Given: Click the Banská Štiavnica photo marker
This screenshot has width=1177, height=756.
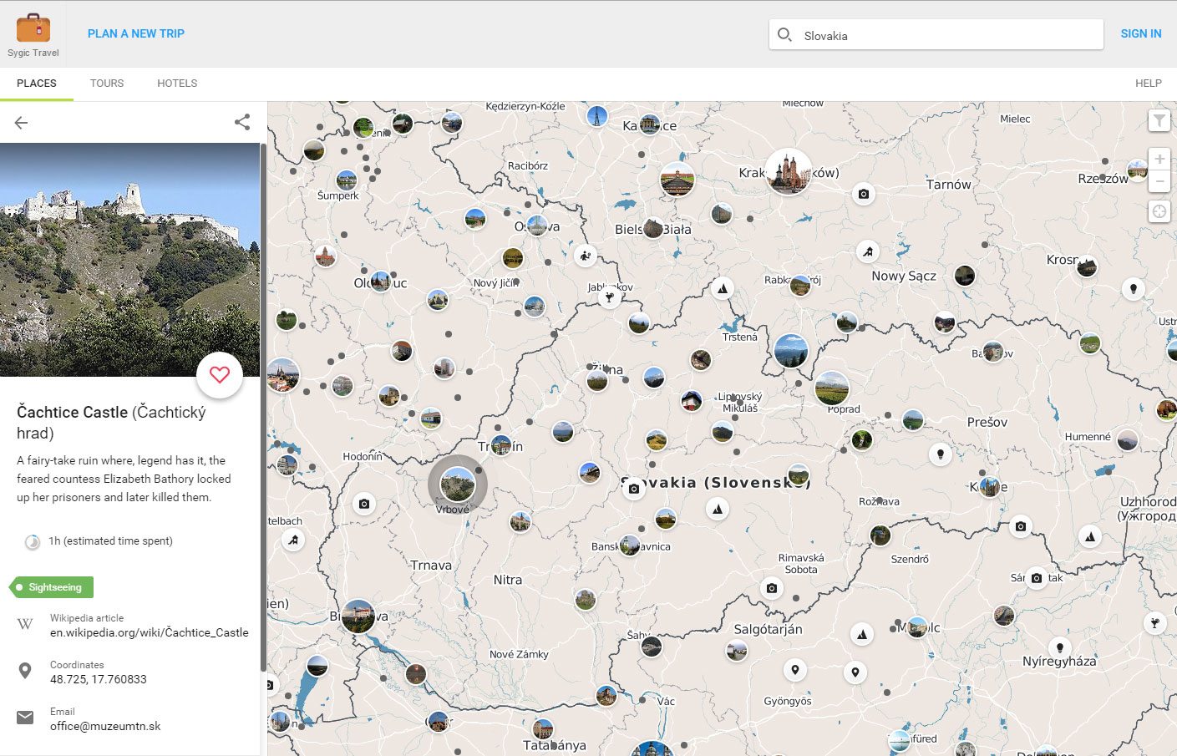Looking at the screenshot, I should coord(630,546).
